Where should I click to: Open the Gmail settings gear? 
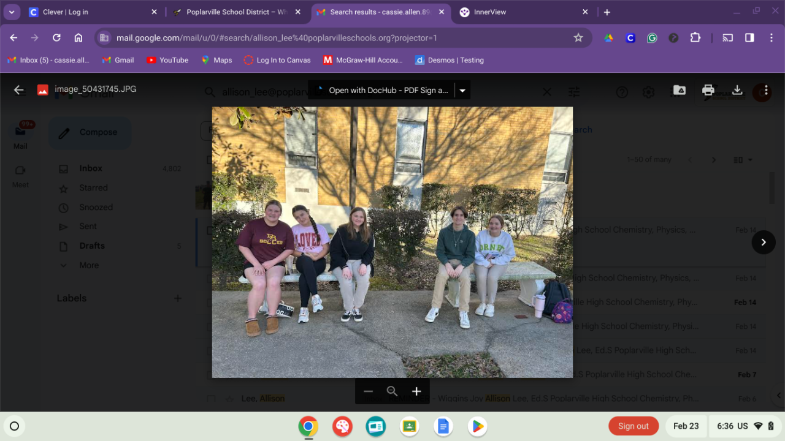point(648,92)
